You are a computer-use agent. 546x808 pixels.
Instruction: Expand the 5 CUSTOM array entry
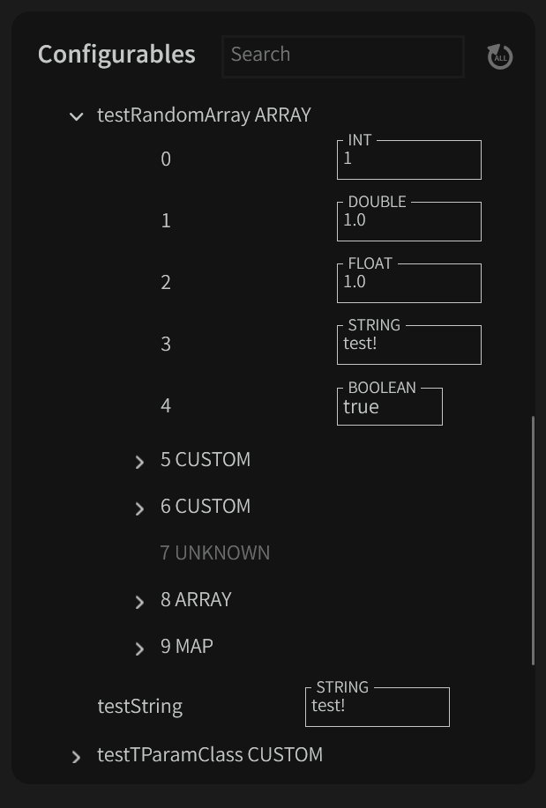point(139,462)
